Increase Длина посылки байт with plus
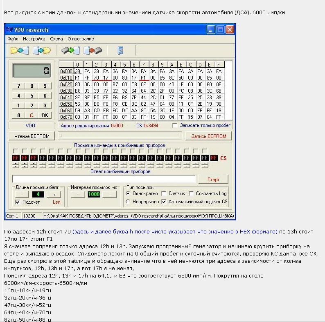The image size is (325, 322). 54,195
